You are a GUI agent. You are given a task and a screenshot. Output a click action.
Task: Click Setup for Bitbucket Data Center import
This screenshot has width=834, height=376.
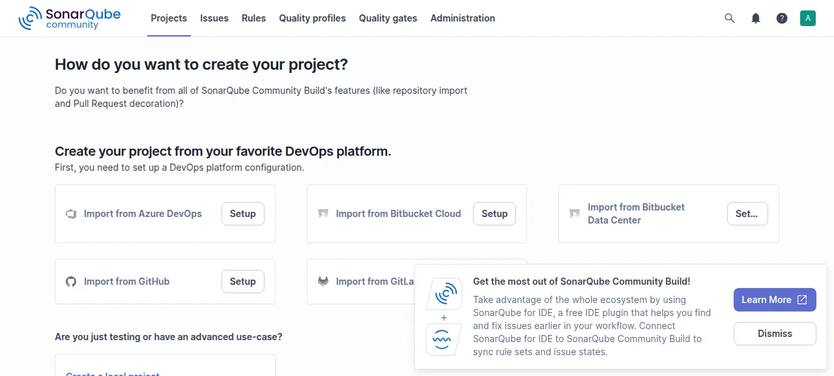(747, 214)
